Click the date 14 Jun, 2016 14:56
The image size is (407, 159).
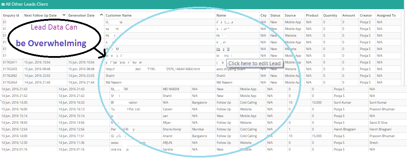click(72, 123)
